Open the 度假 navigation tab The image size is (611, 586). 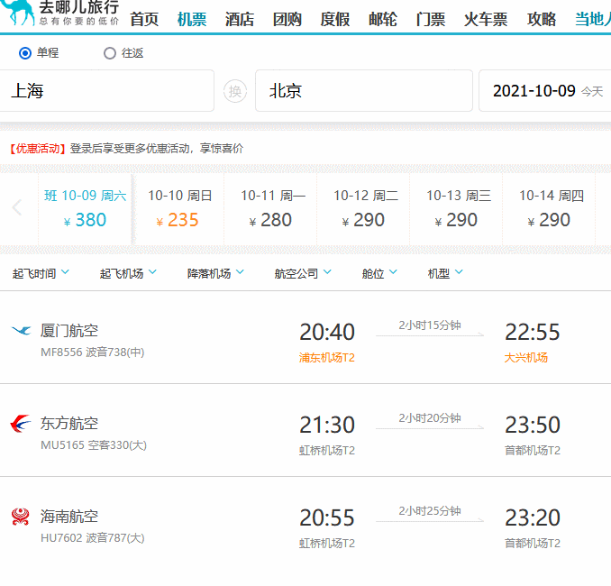[335, 19]
